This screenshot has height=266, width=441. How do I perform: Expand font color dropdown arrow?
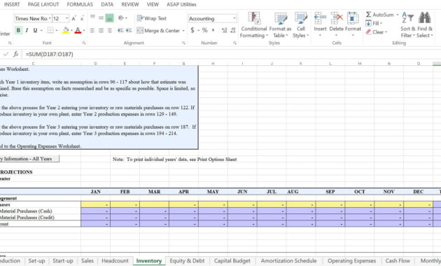point(84,30)
